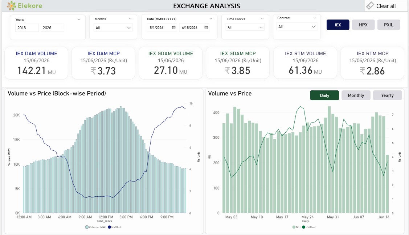Open the end date calendar picker icon

(x=206, y=27)
